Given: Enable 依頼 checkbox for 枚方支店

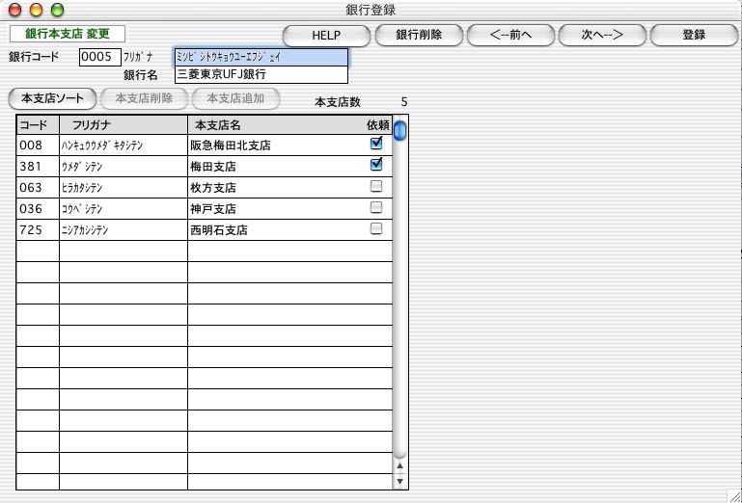Looking at the screenshot, I should [376, 186].
